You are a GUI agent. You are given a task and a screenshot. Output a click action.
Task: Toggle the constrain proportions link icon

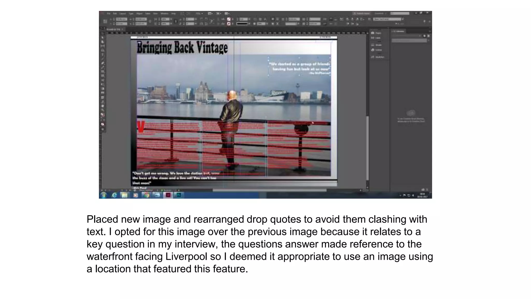click(x=150, y=21)
